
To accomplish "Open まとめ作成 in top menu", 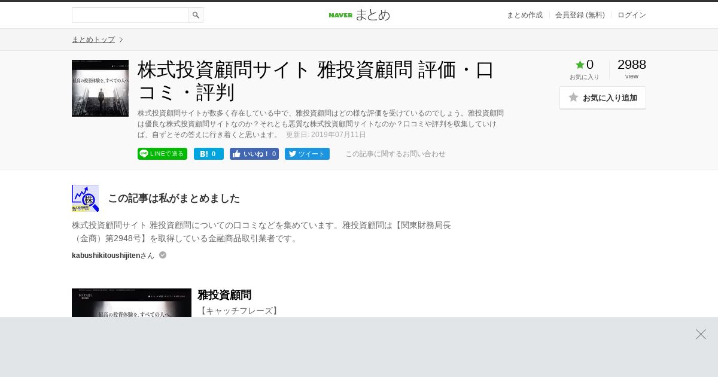I will tap(524, 15).
